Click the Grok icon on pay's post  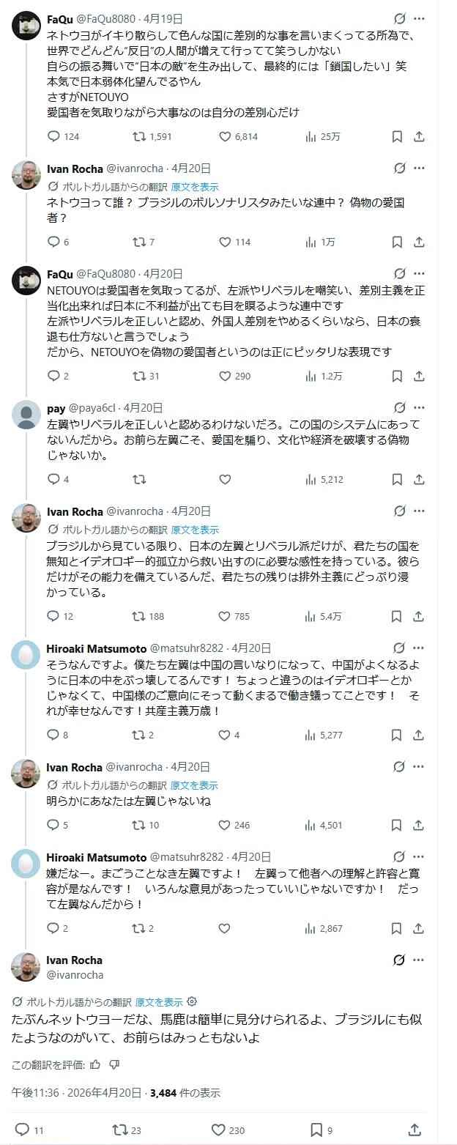400,407
